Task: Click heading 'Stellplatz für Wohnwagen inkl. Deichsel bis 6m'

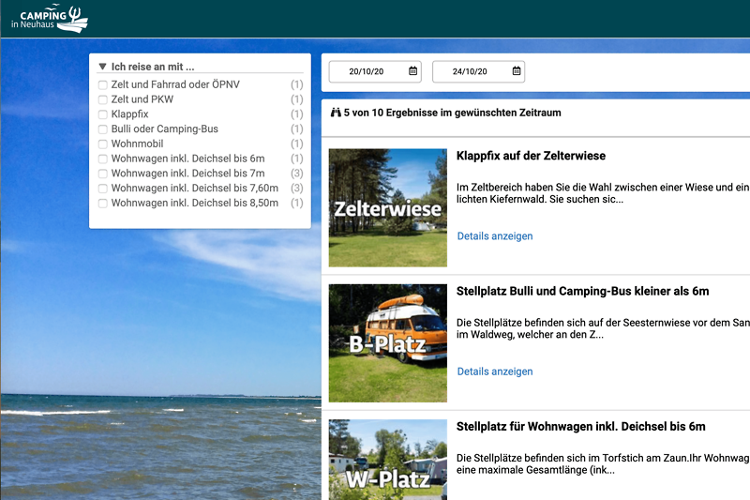Action: point(580,427)
